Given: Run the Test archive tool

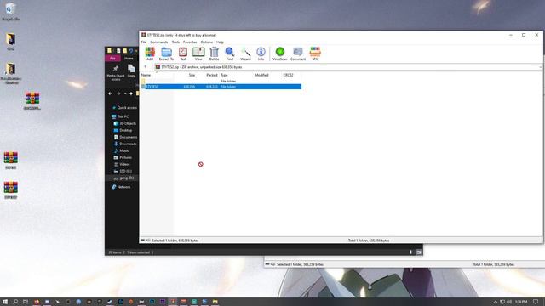Looking at the screenshot, I should click(x=183, y=54).
